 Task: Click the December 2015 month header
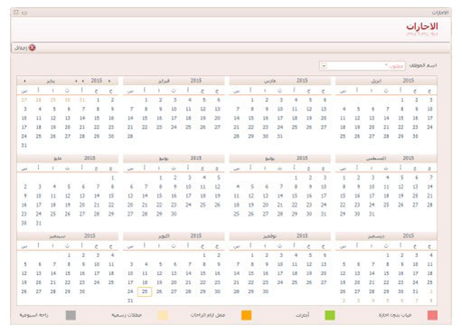coord(386,236)
